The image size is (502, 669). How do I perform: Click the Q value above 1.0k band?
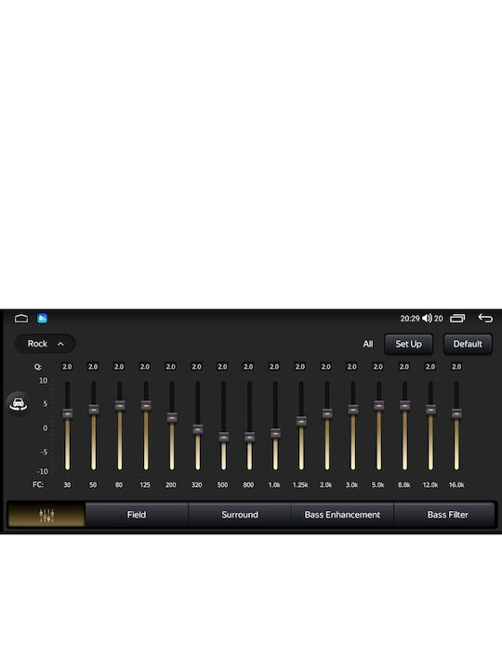pos(274,366)
